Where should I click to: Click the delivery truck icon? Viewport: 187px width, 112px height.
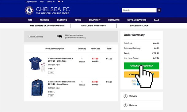(x=60, y=36)
